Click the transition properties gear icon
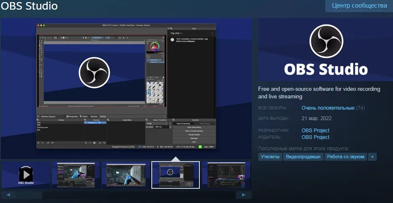 [170, 123]
